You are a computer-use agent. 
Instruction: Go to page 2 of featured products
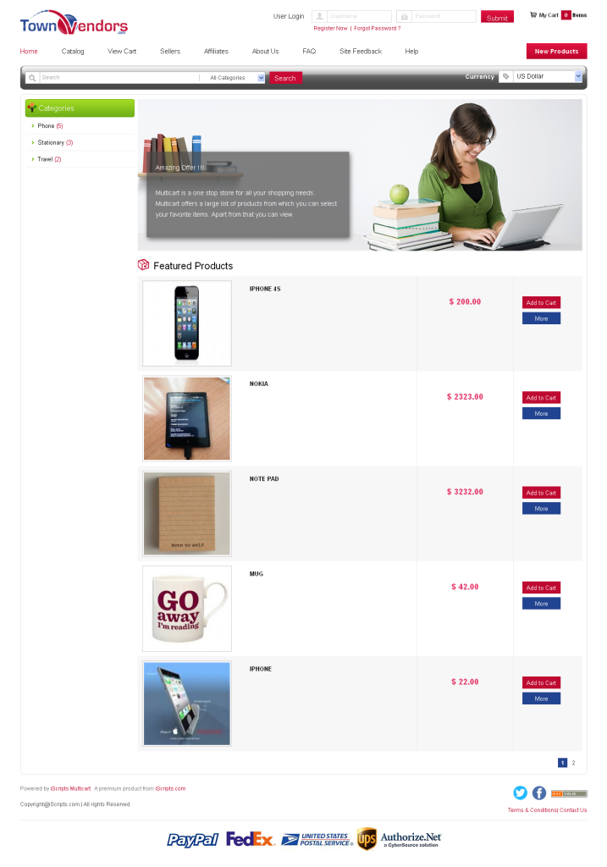click(573, 763)
